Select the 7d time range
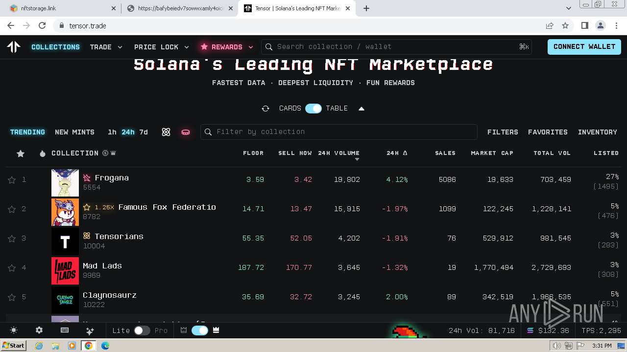 [x=144, y=132]
